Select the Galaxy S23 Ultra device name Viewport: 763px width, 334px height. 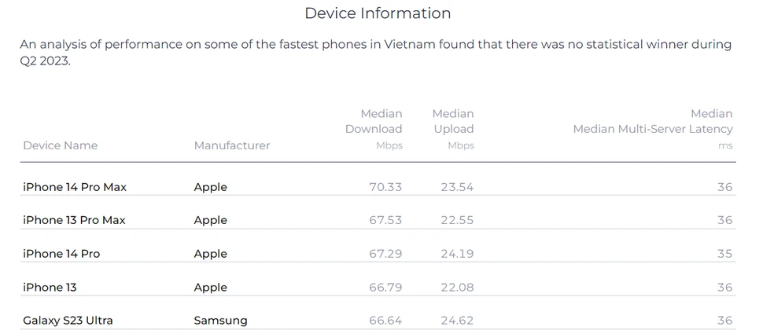(x=68, y=321)
